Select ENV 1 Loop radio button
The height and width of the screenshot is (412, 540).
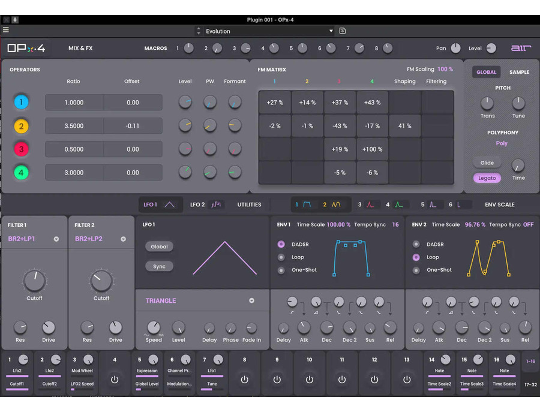[x=281, y=257]
